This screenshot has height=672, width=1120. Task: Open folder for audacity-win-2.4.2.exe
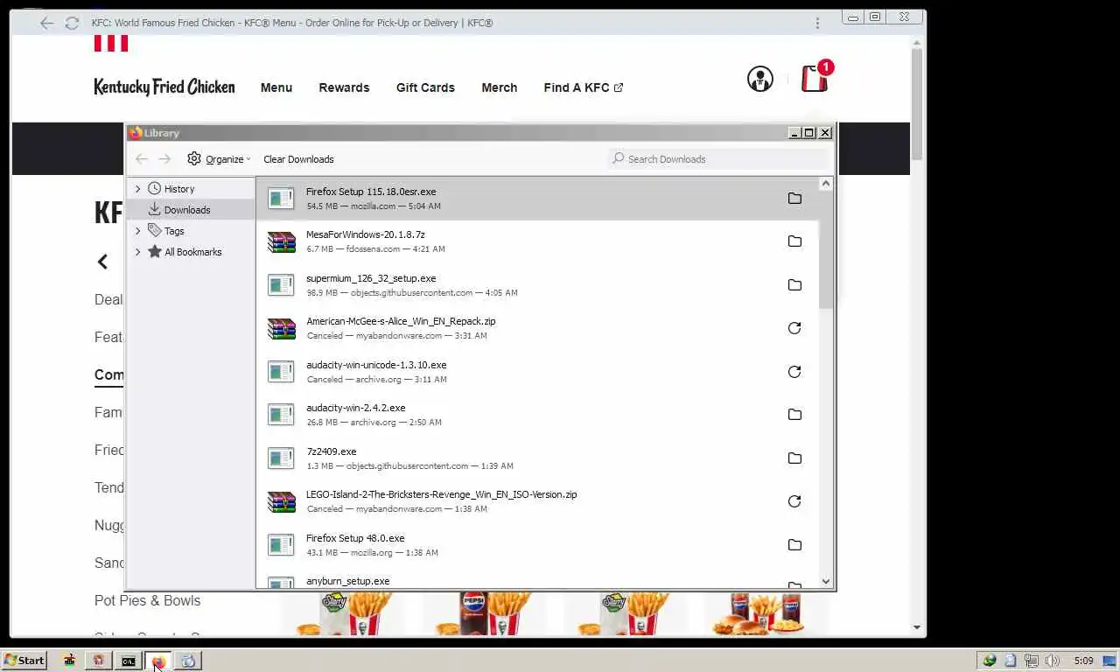(794, 415)
